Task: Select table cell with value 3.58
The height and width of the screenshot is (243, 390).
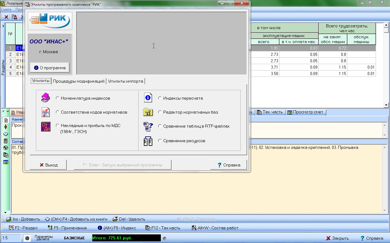Action: tap(265, 74)
